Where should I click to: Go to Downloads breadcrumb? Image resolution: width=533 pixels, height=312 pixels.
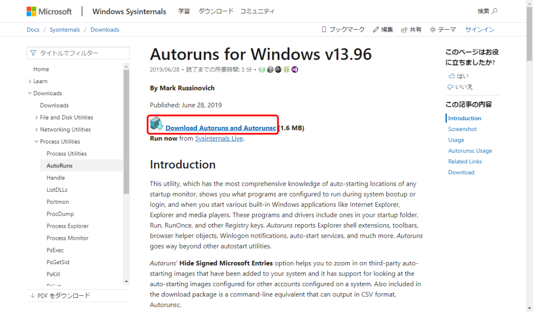[105, 30]
